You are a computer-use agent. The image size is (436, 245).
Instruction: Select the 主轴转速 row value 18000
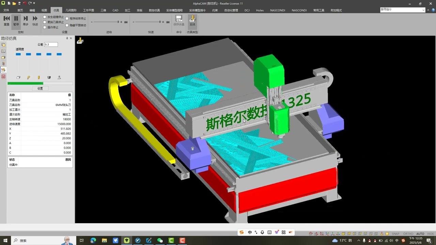(67, 119)
